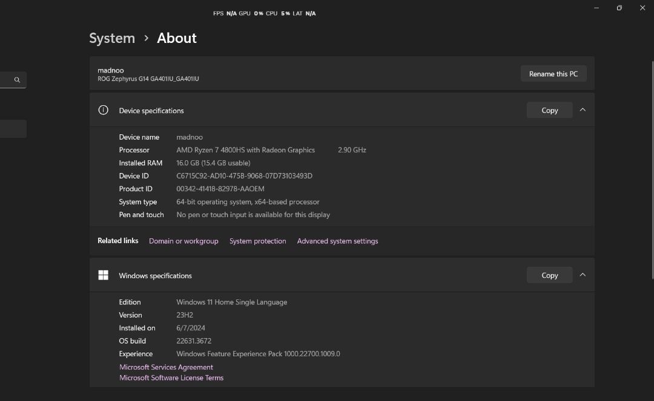Image resolution: width=654 pixels, height=401 pixels.
Task: Open the System protection link
Action: 257,241
